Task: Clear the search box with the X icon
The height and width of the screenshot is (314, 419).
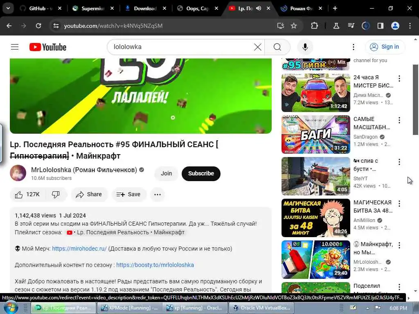Action: coord(258,47)
